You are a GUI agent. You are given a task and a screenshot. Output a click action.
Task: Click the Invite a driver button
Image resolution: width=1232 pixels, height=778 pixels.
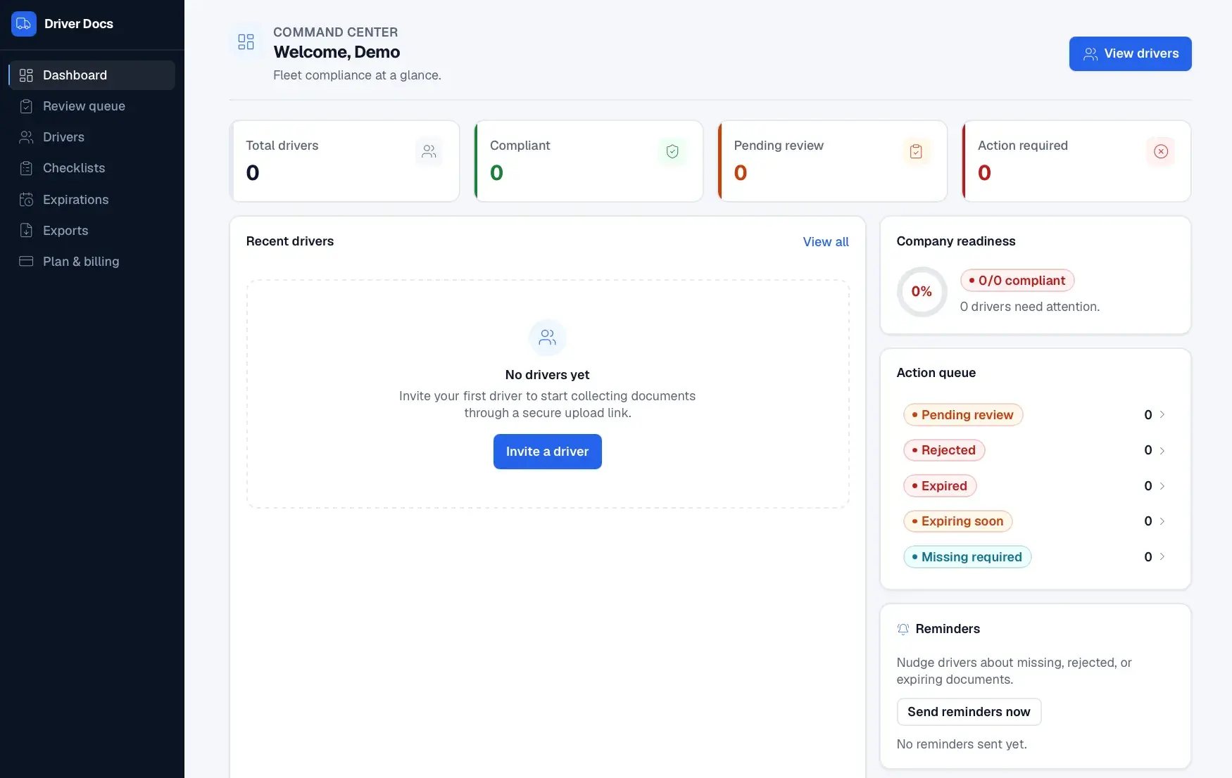pos(548,452)
